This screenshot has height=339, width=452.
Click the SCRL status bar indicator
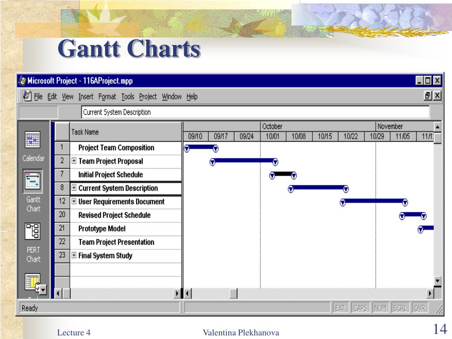point(400,308)
